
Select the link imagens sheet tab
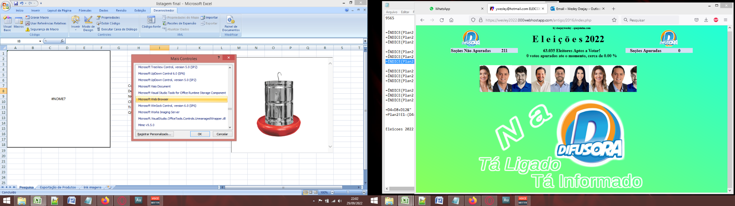(x=92, y=187)
